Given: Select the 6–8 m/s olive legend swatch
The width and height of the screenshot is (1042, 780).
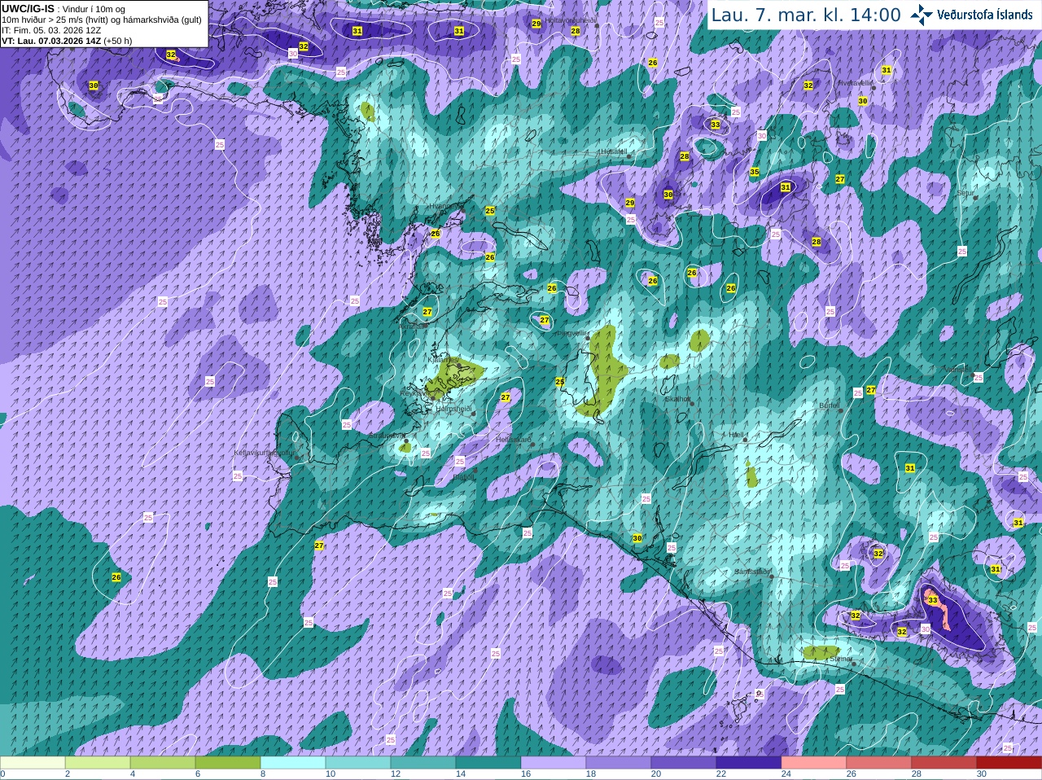Looking at the screenshot, I should coord(228,763).
